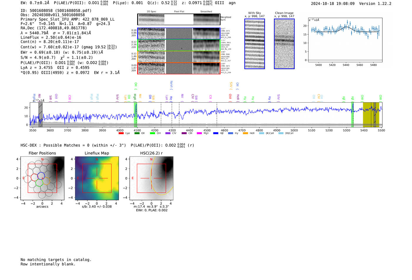412x280 pixels.
Task: Click the blue fiber circle in Fiber Positions
Action: click(41, 176)
